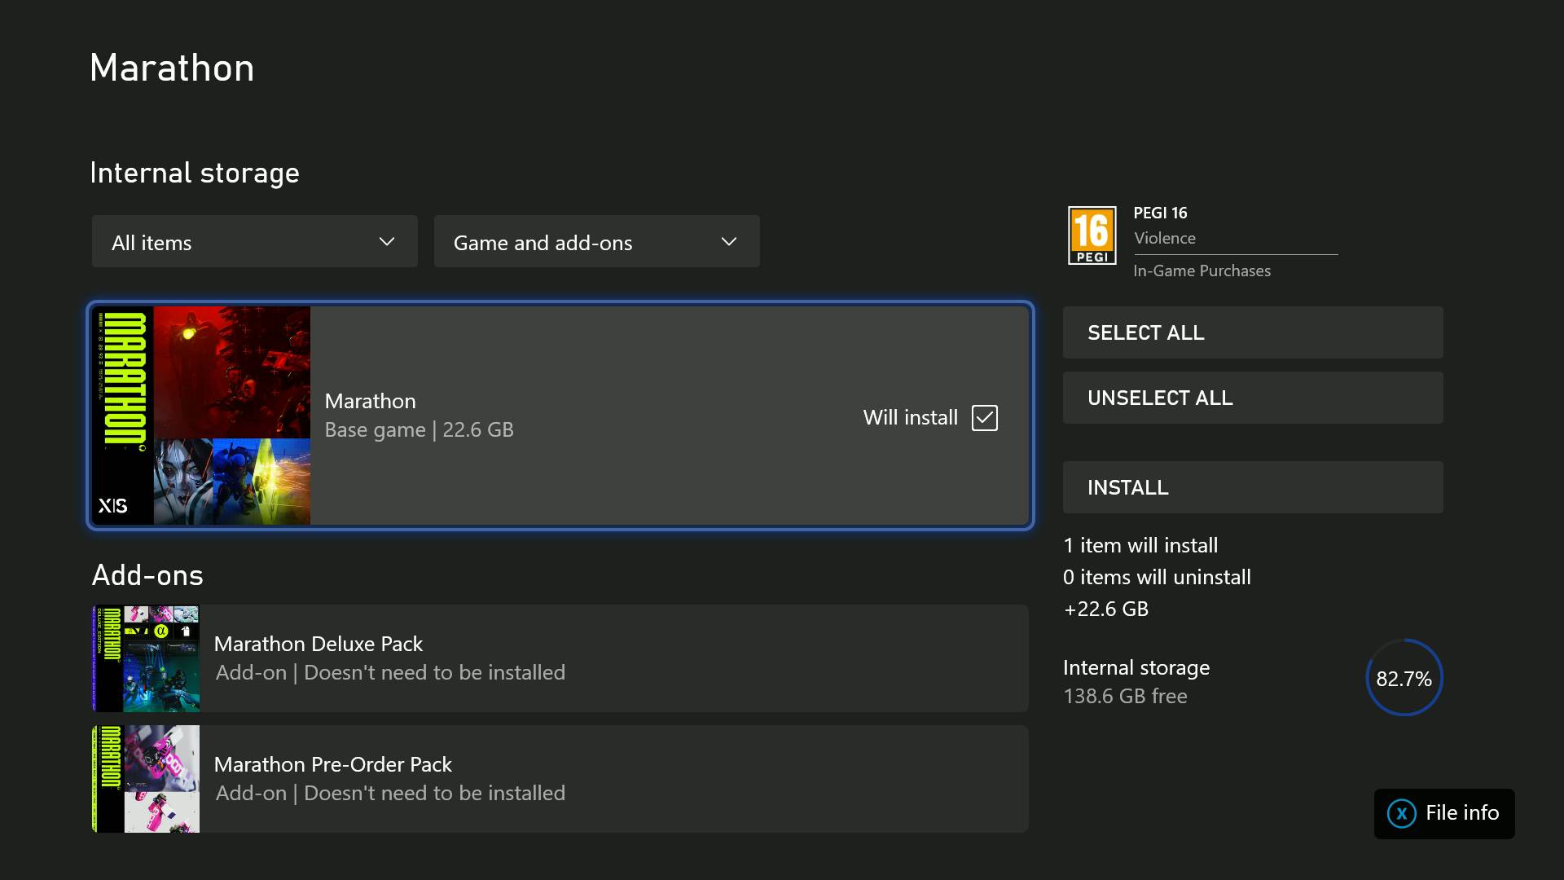The width and height of the screenshot is (1564, 880).
Task: Click UNSELECT ALL to clear selections
Action: point(1251,398)
